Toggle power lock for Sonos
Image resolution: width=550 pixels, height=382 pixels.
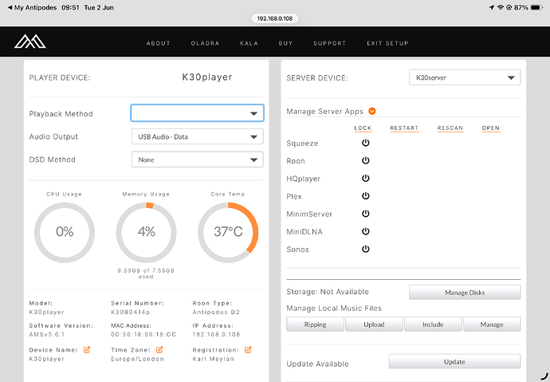pos(366,249)
